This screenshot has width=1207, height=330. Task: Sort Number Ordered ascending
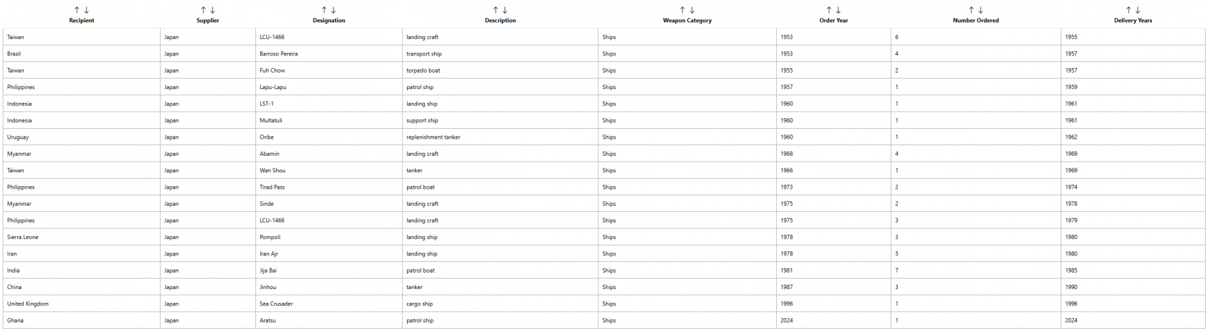click(971, 10)
